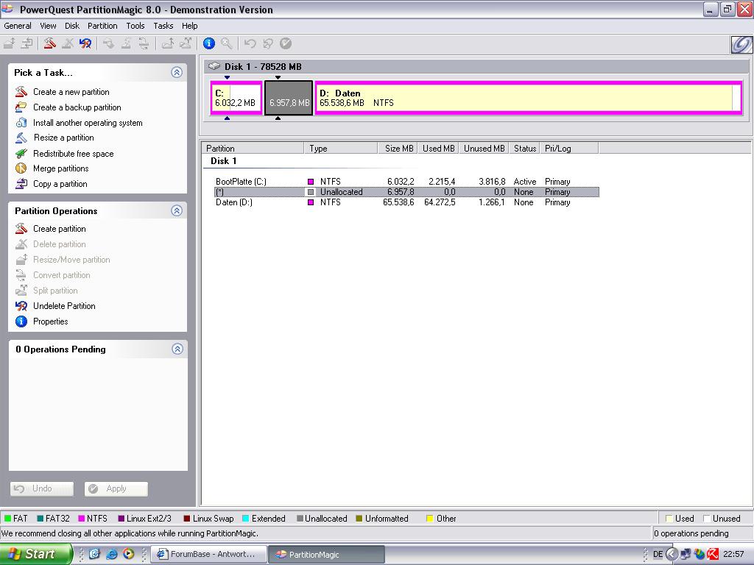Click the DE language indicator in tray
The image size is (754, 565).
click(658, 554)
